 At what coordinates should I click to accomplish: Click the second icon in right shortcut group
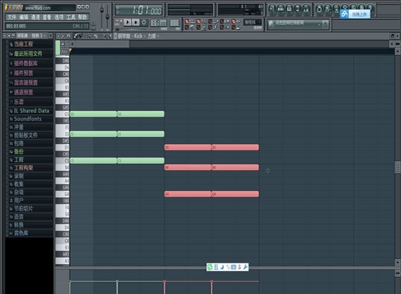tap(328, 9)
